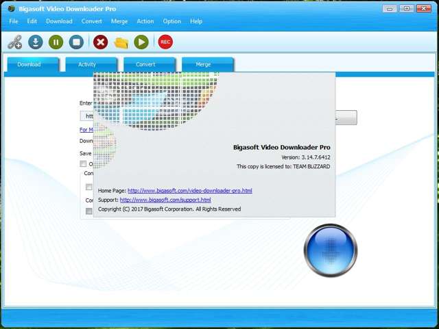Open the bigasoft.com support link
This screenshot has width=439, height=329.
pos(165,200)
